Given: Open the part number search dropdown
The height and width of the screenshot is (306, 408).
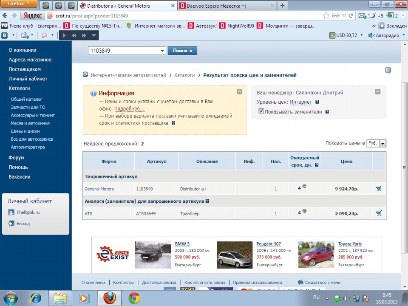Looking at the screenshot, I should tap(162, 51).
